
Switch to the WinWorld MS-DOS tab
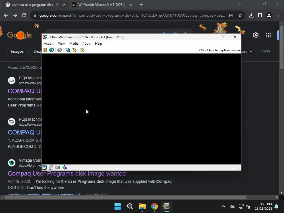(102, 5)
